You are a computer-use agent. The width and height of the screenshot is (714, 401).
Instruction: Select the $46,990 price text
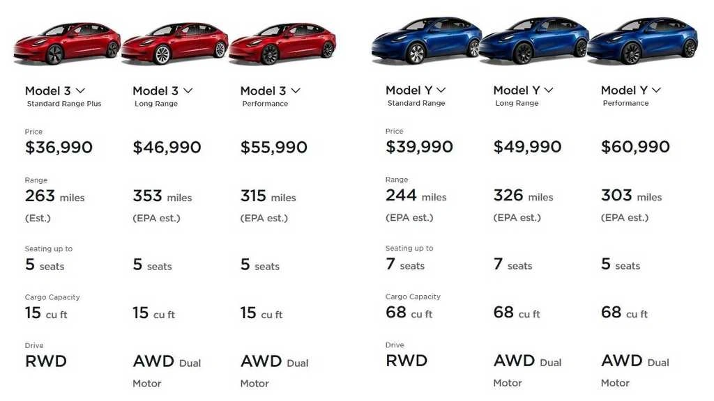click(167, 148)
